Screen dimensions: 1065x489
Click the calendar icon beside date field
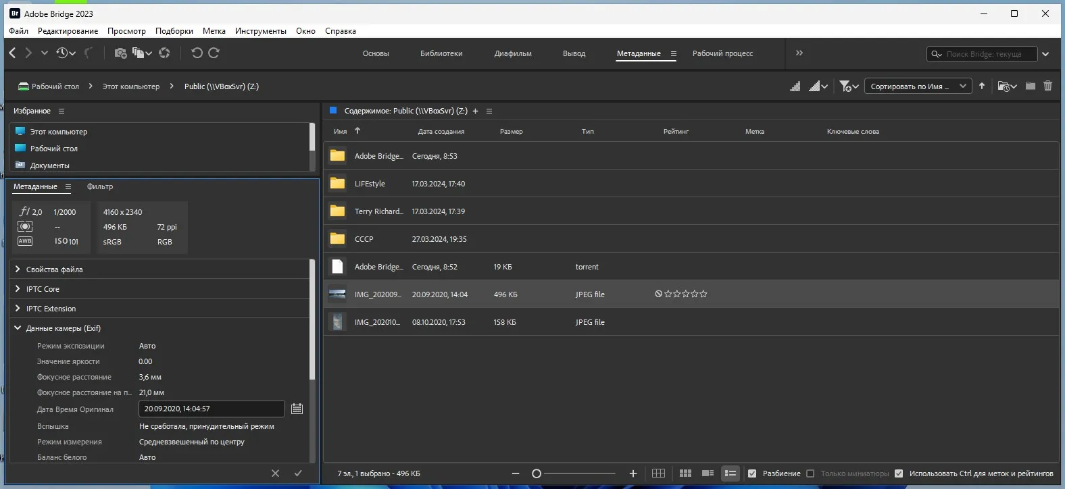pos(297,409)
